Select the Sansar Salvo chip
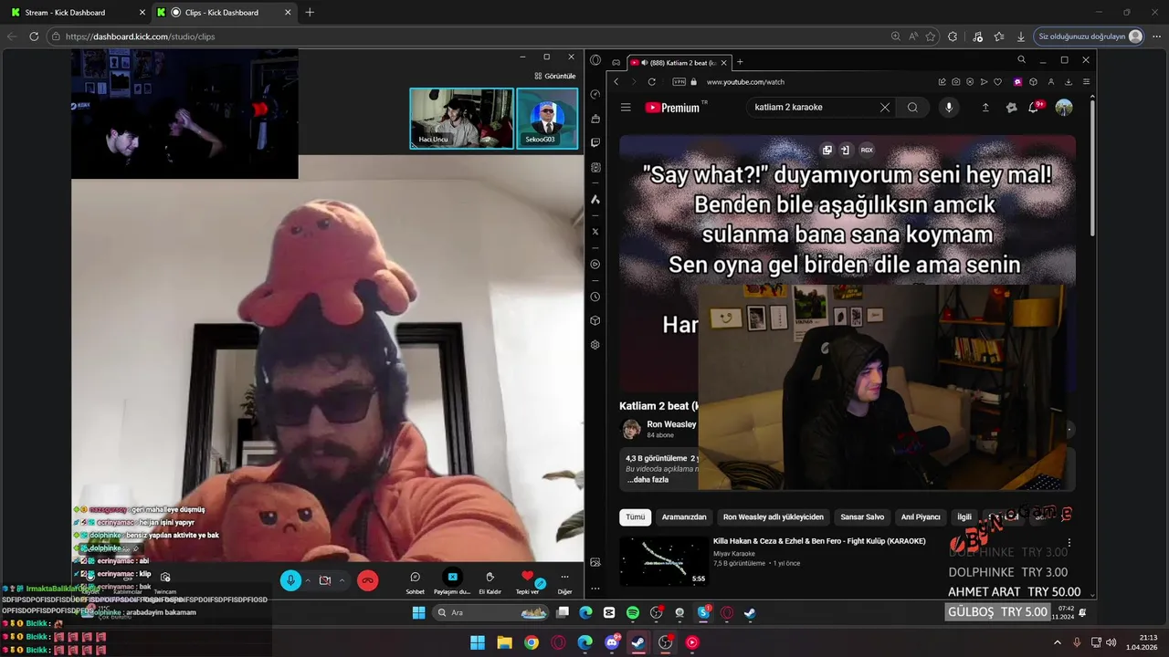 pyautogui.click(x=862, y=516)
